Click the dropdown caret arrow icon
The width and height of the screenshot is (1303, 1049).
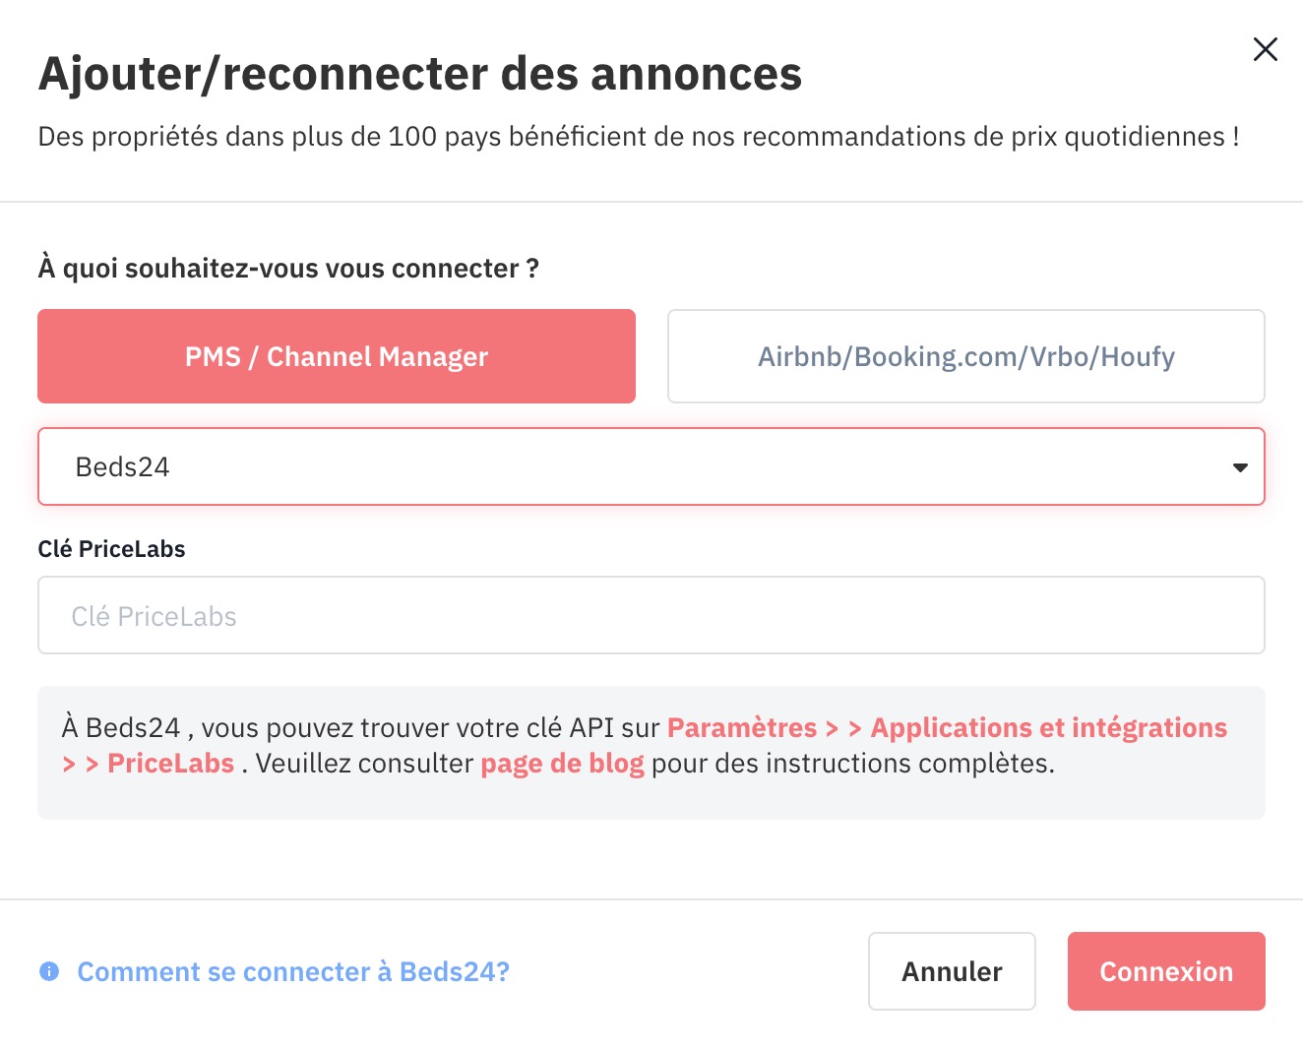pyautogui.click(x=1240, y=467)
